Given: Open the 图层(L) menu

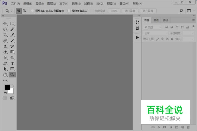Looking at the screenshot, I should [x=52, y=3].
